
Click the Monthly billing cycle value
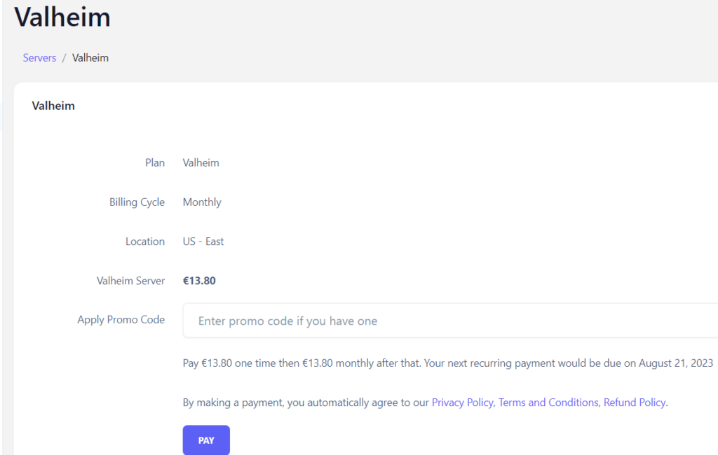click(x=202, y=202)
